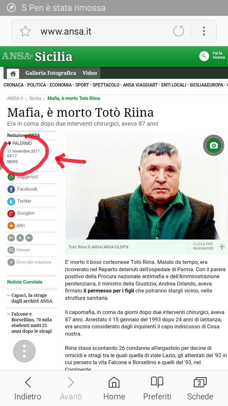This screenshot has height=406, width=228.
Task: Go to the ANSA Sicilia home icon
Action: 13,74
